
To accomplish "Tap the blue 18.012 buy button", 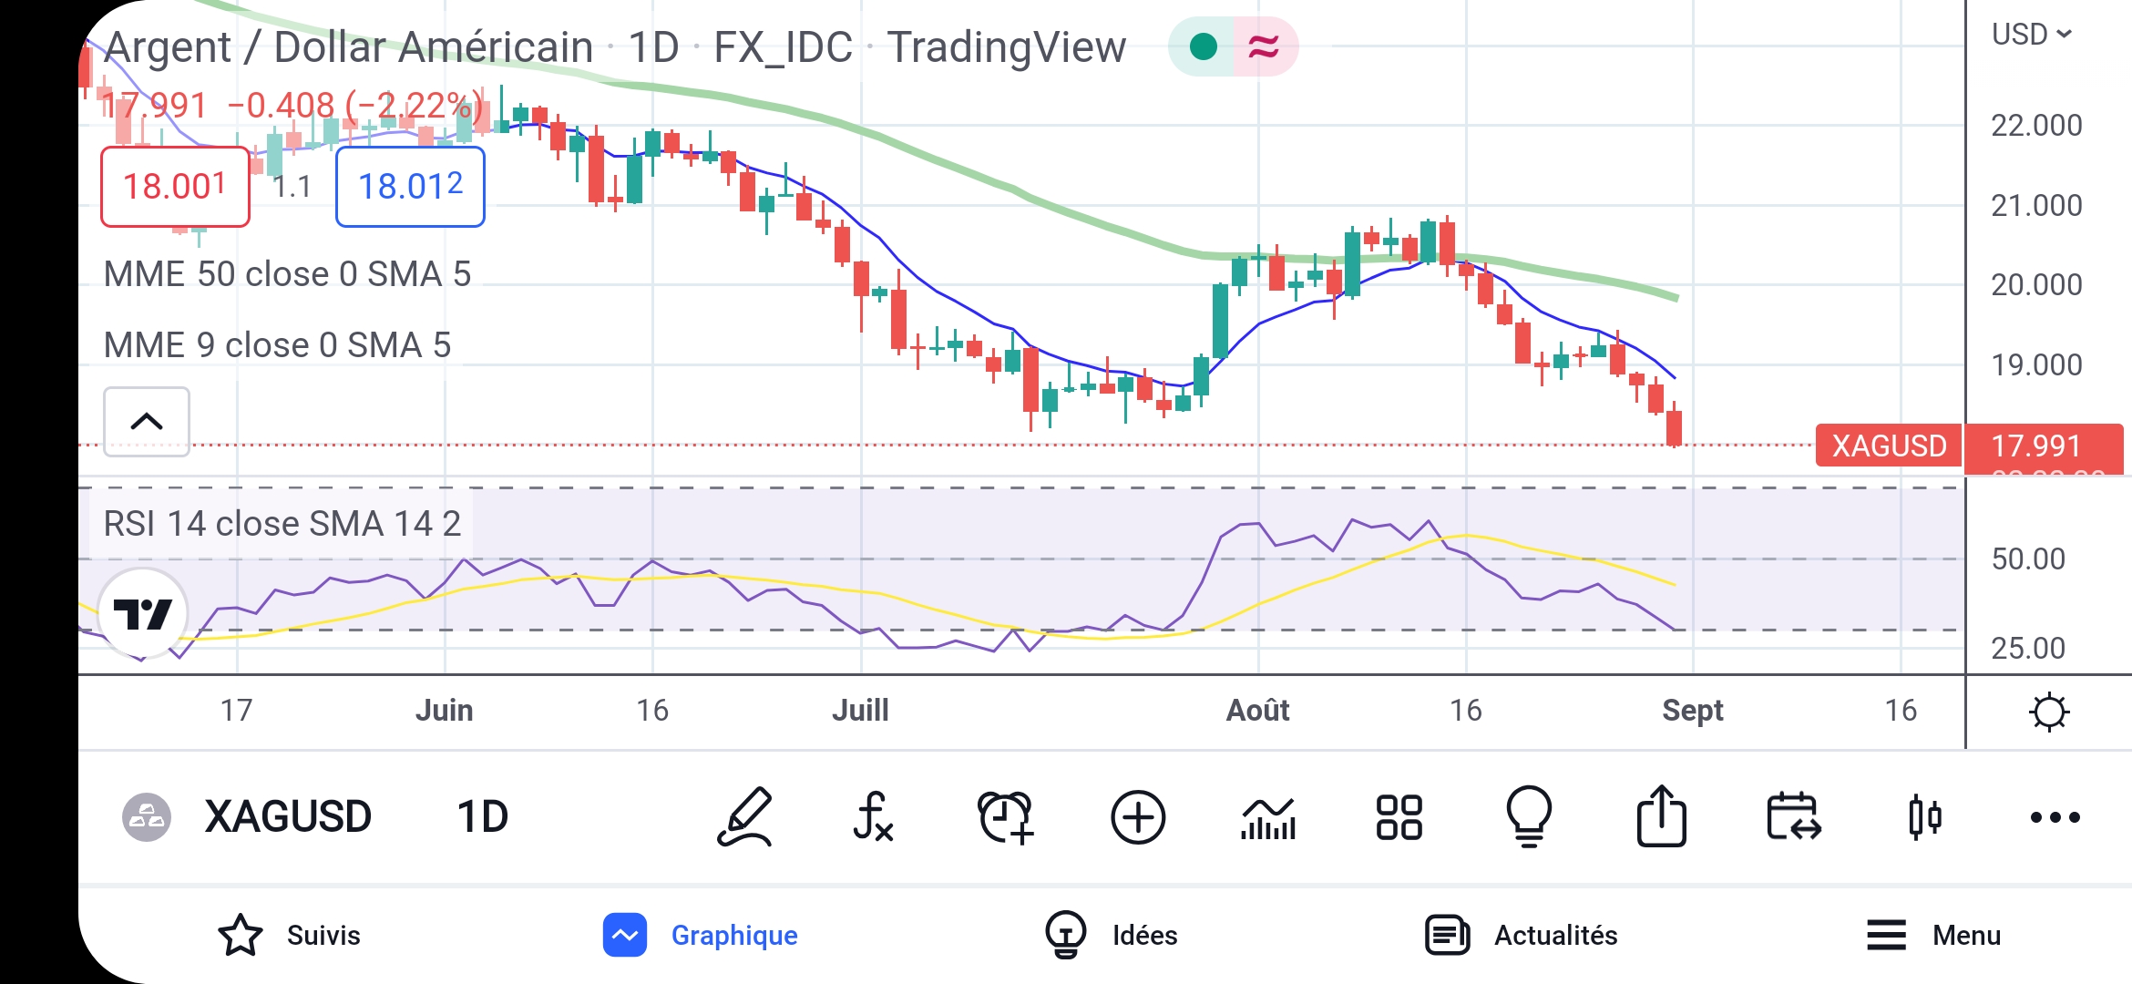I will coord(410,187).
